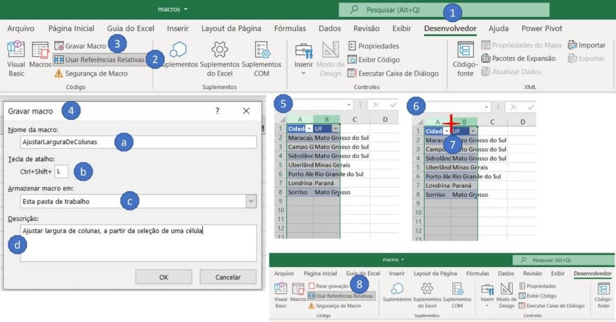Switch to Layout da Página in bottom ribbon

436,273
